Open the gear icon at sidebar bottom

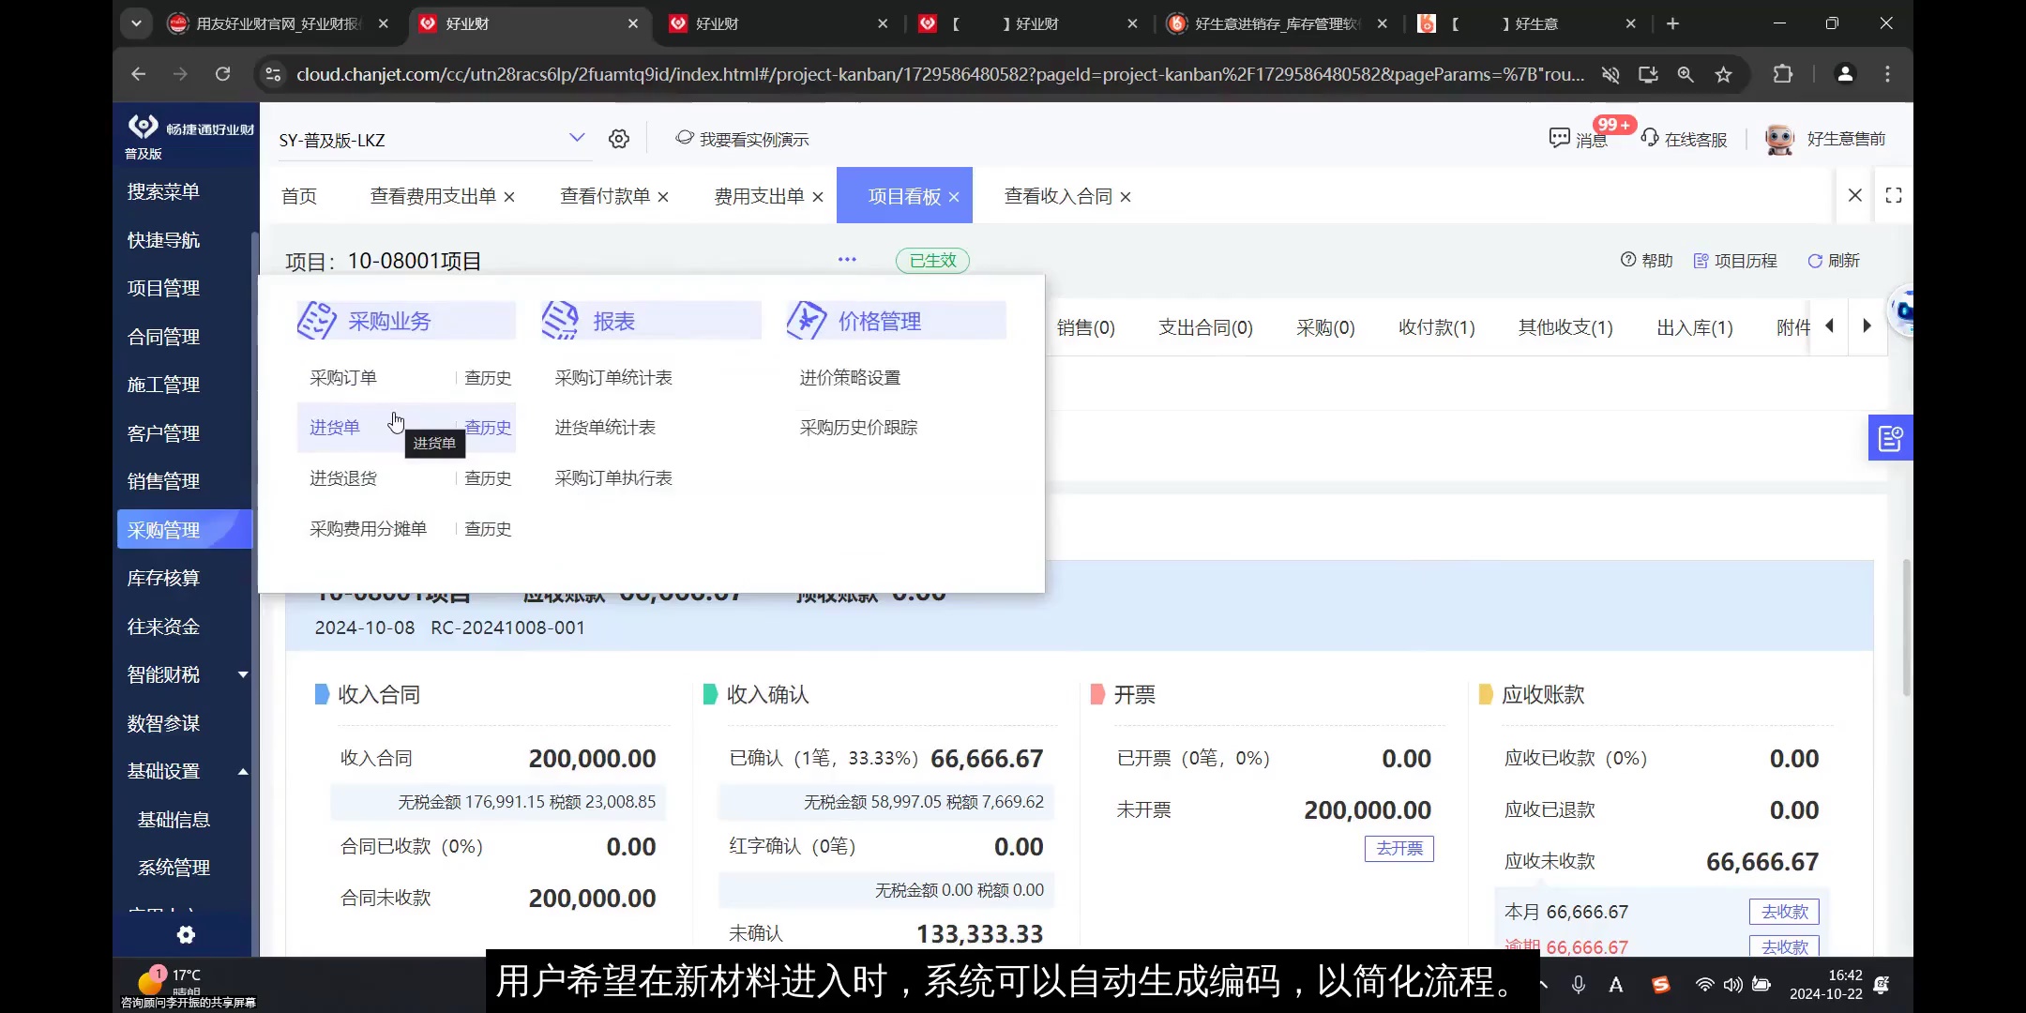tap(185, 934)
